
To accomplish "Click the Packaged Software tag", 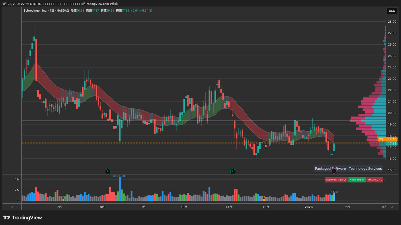I will (x=330, y=168).
